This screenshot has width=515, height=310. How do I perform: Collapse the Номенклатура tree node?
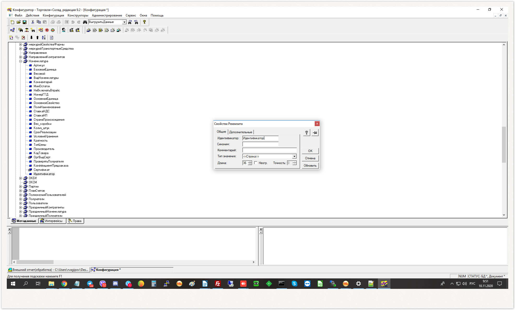click(20, 61)
